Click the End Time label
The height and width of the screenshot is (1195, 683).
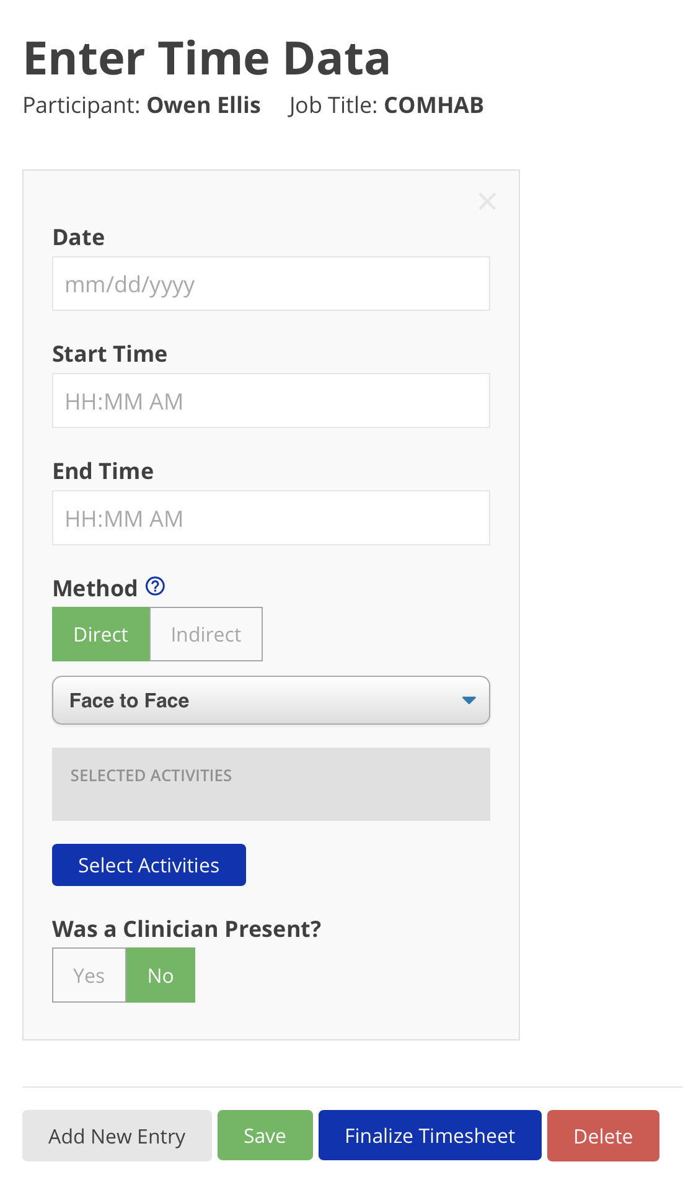coord(103,472)
